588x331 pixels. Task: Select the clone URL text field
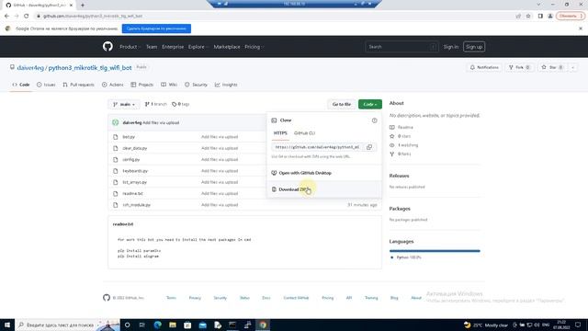click(x=317, y=147)
